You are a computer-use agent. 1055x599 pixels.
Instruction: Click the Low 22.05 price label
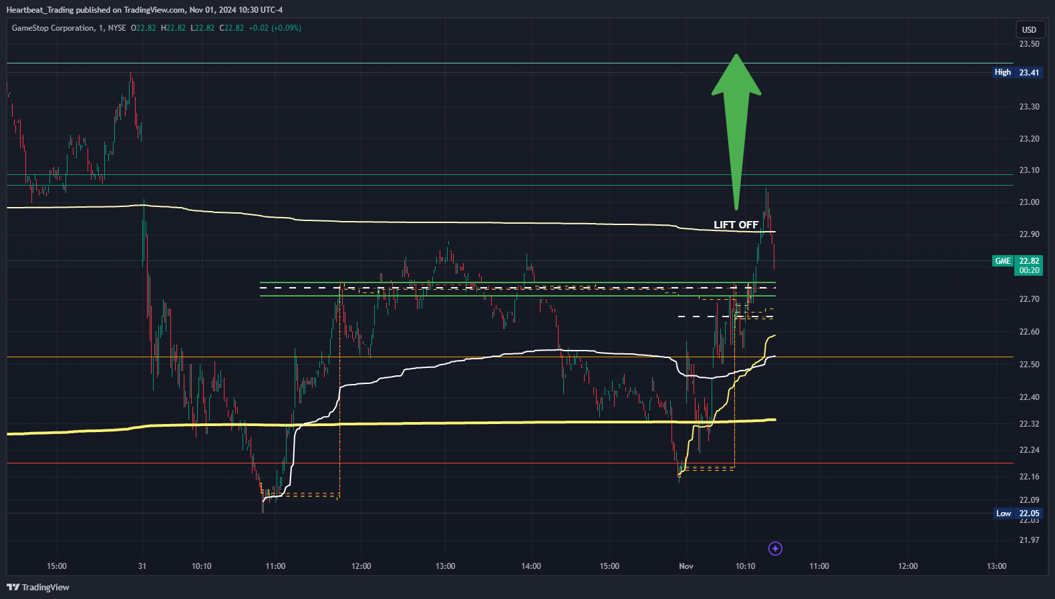coord(1018,514)
